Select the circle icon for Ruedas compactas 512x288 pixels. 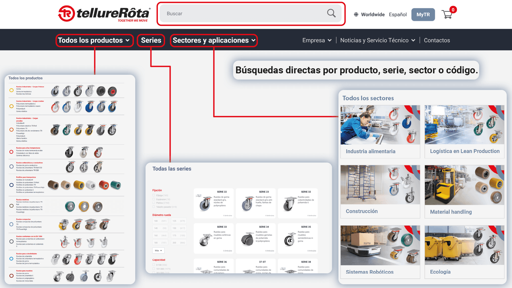point(11,224)
